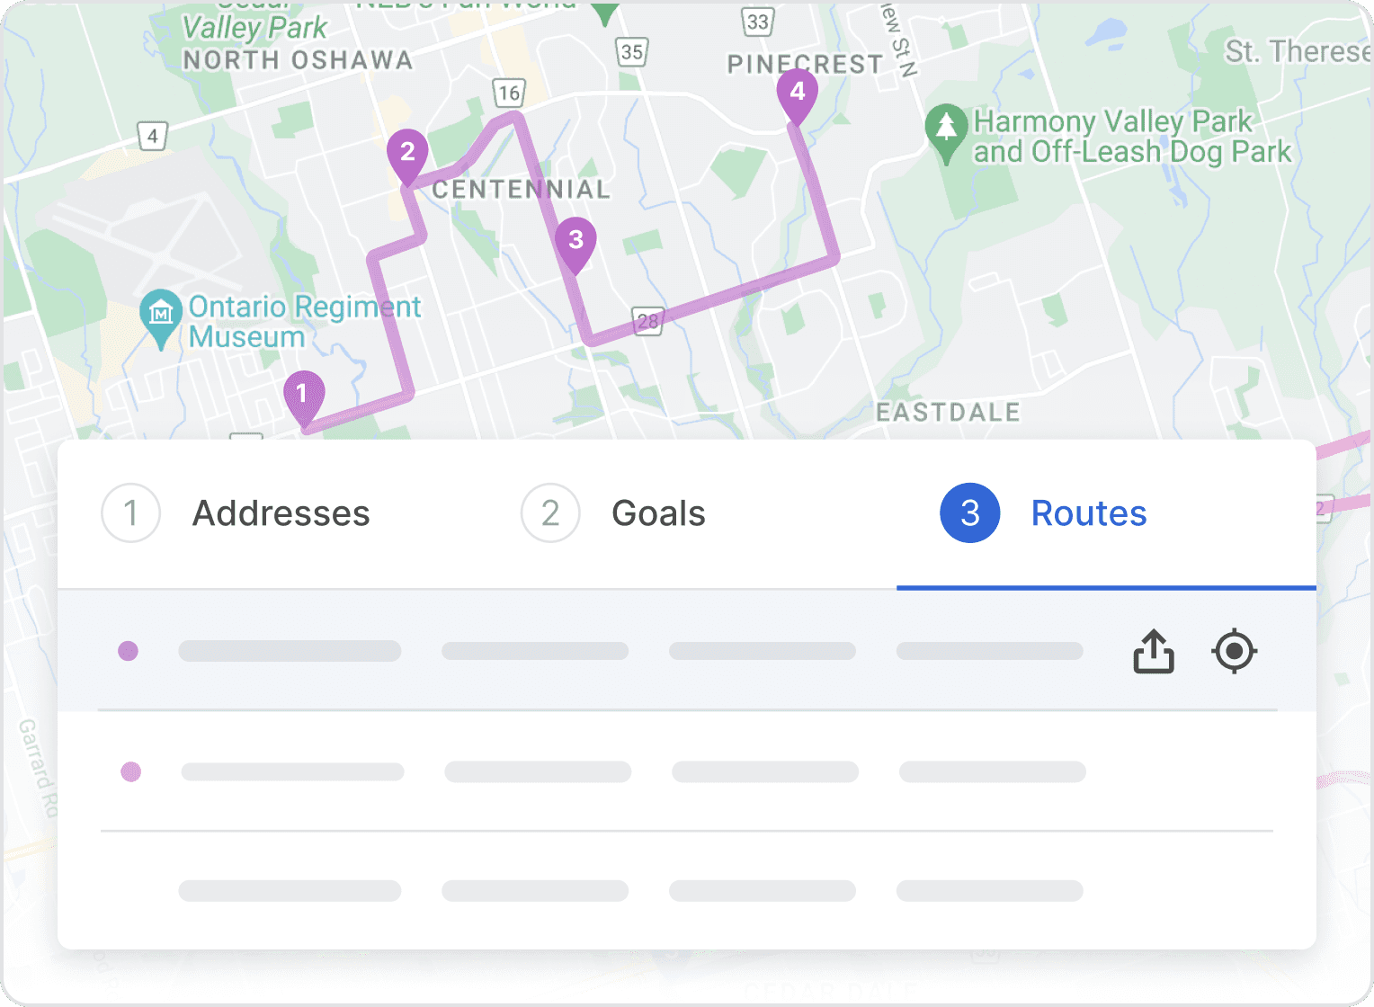Select map marker 4 near Pinecrest
The width and height of the screenshot is (1374, 1007).
[x=799, y=92]
